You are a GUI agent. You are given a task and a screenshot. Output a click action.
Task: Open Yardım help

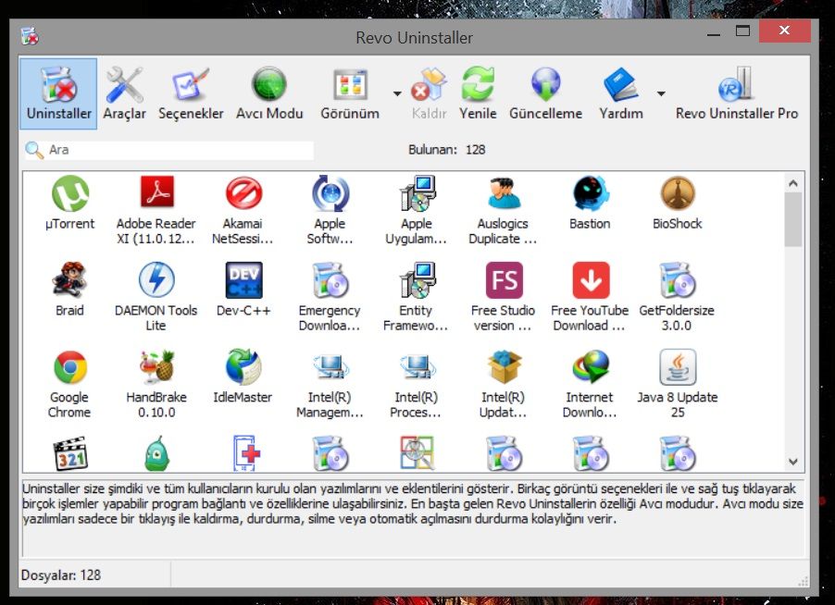pos(621,93)
